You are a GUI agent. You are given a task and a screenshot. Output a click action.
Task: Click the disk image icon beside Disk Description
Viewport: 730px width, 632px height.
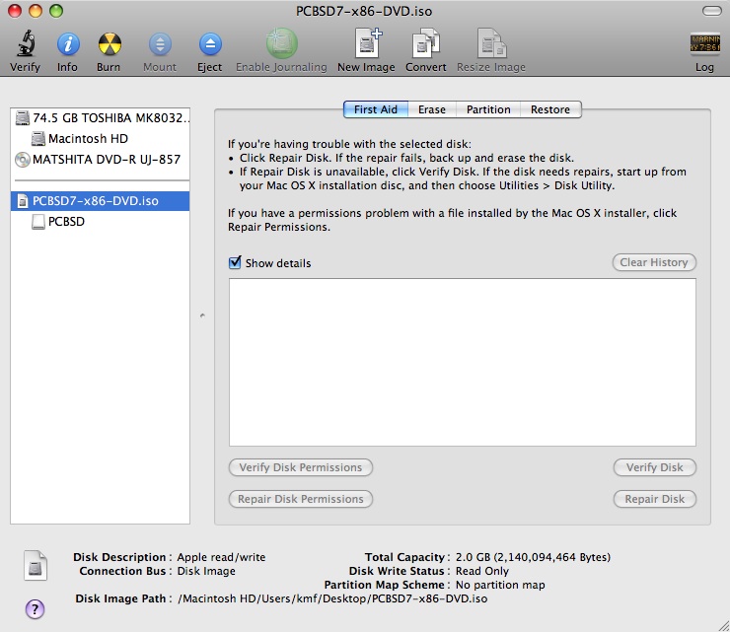[x=36, y=566]
